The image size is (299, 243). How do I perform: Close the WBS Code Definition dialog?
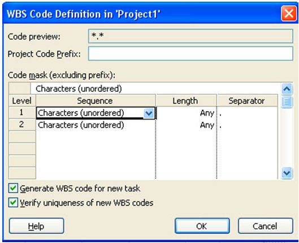point(289,14)
